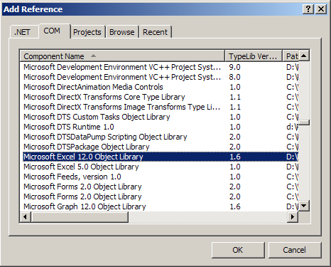The width and height of the screenshot is (331, 267).
Task: Select Microsoft Excel 5.0 Object Library
Action: (x=161, y=167)
